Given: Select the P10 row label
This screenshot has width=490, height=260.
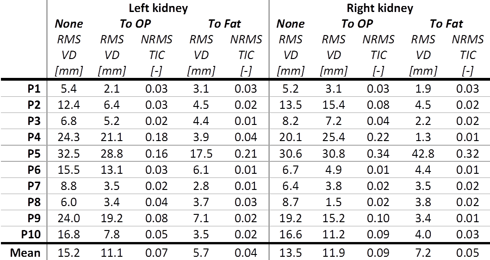Looking at the screenshot, I should coord(31,235).
